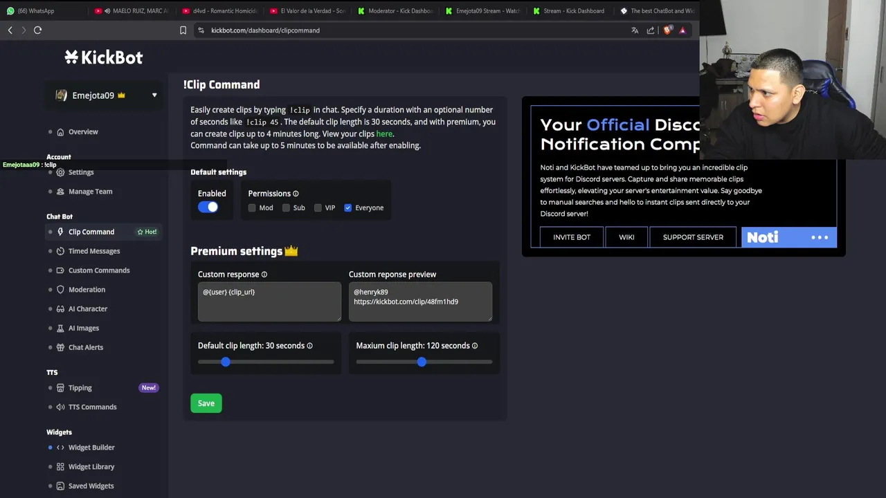Click Moderation shield icon
This screenshot has width=886, height=498.
click(x=60, y=290)
